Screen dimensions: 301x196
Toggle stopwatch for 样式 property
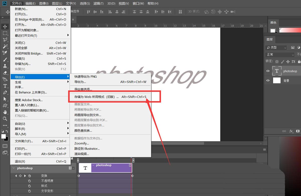(29, 186)
